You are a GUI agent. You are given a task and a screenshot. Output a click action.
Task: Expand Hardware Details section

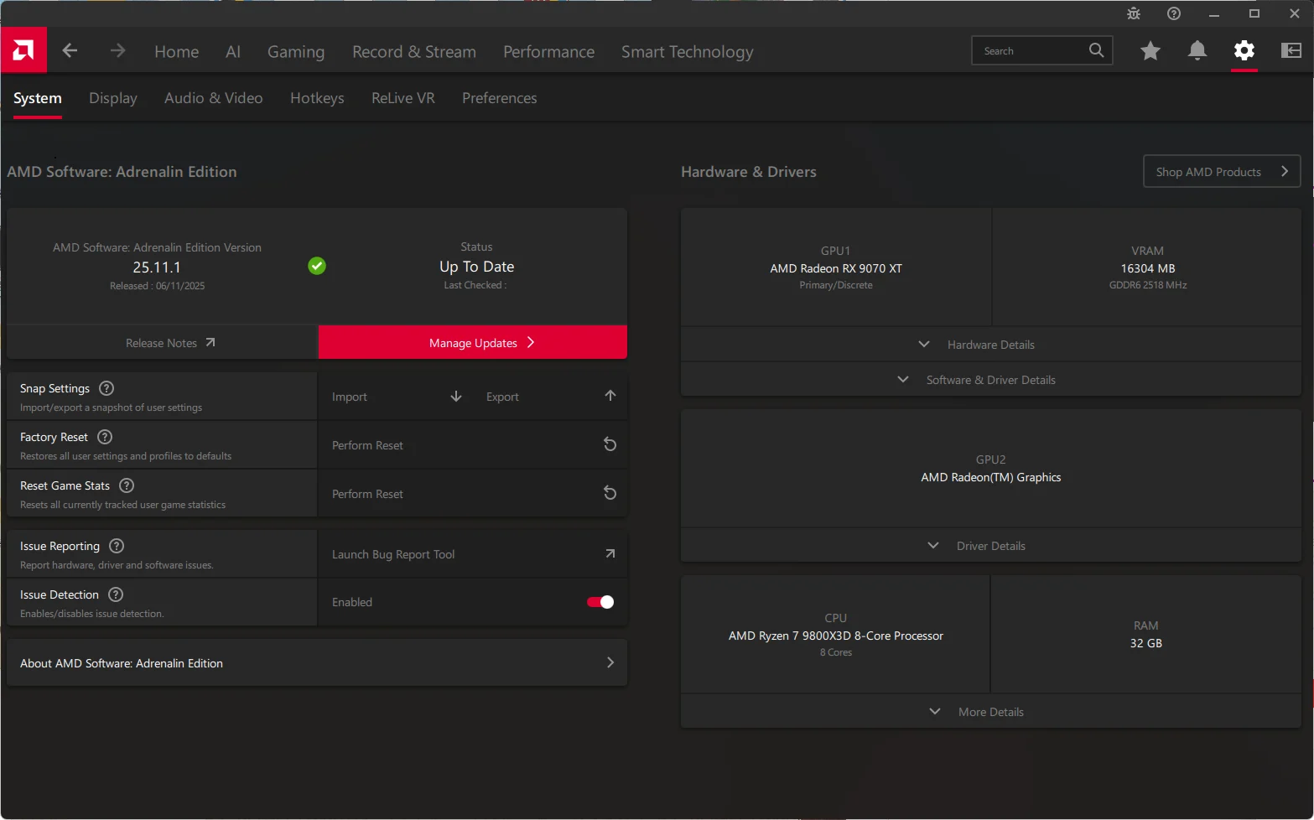[x=990, y=345]
